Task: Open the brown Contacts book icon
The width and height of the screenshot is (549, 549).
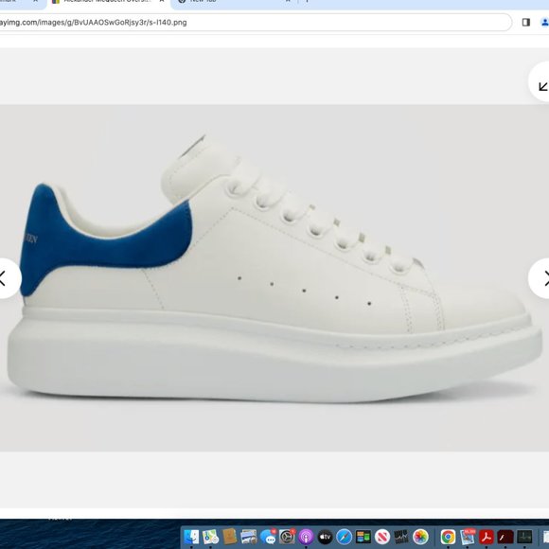Action: click(230, 537)
